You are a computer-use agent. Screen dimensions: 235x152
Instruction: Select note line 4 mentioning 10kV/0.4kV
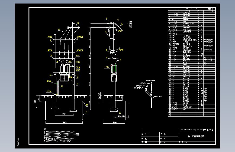59,139
